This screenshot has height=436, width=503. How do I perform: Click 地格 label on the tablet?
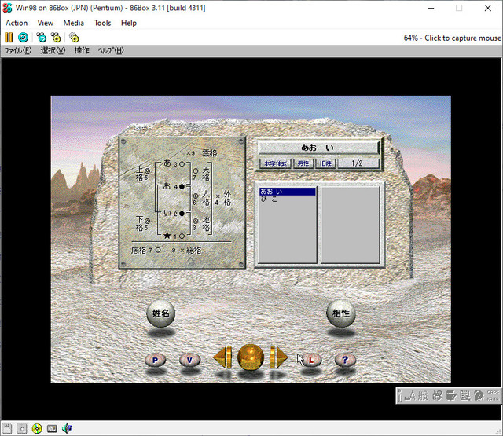[206, 223]
